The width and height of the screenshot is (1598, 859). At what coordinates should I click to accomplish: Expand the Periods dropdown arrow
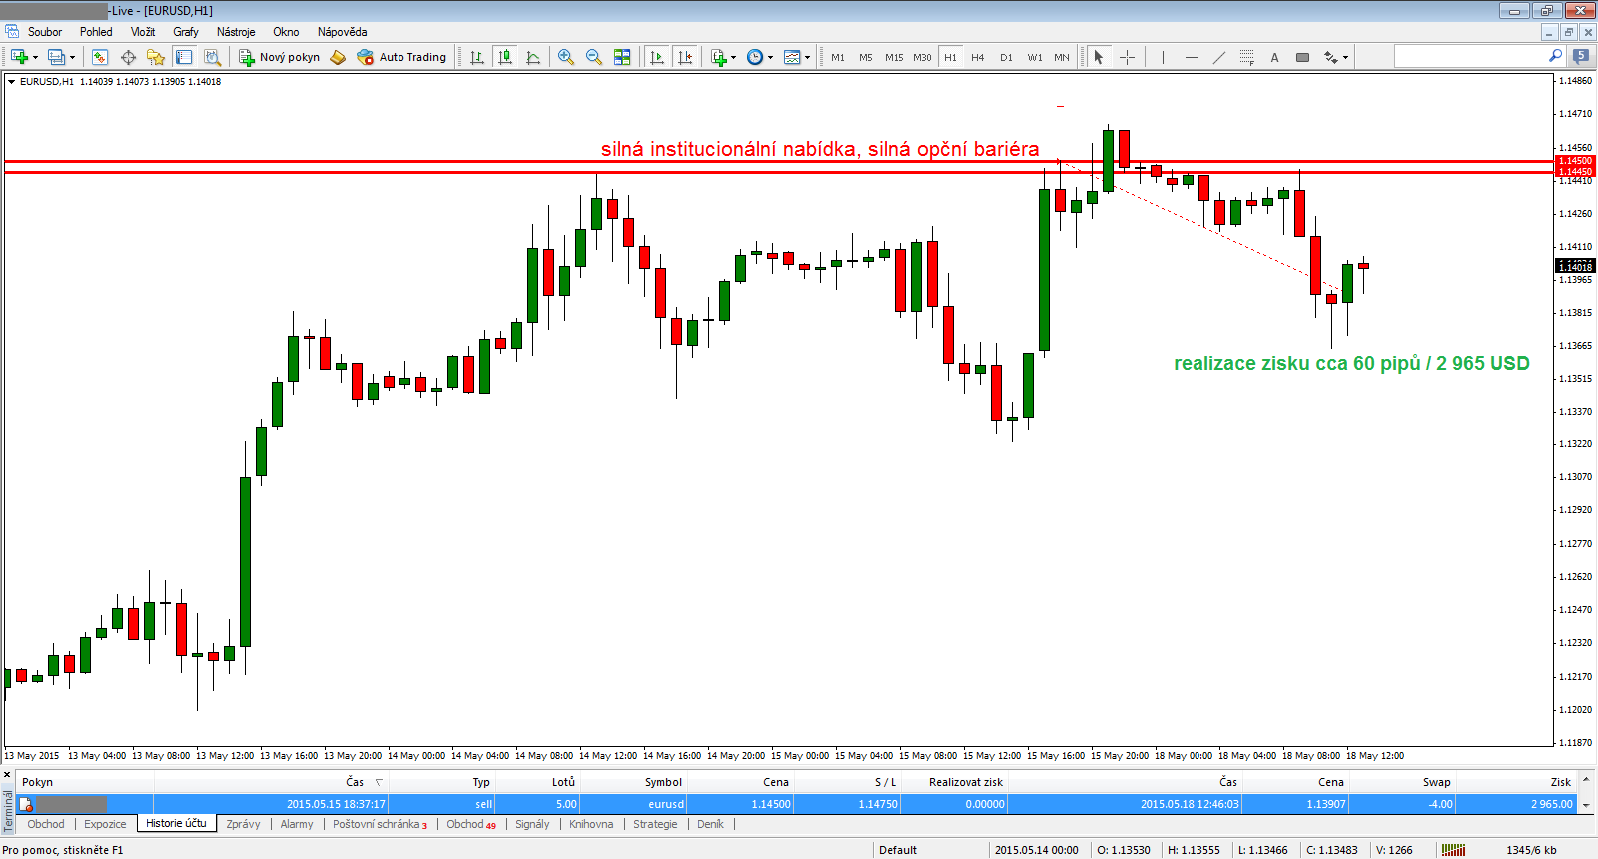click(x=771, y=58)
